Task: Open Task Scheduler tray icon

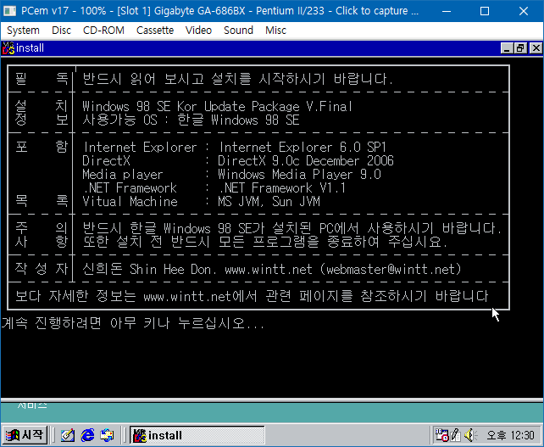Action: coord(441,435)
